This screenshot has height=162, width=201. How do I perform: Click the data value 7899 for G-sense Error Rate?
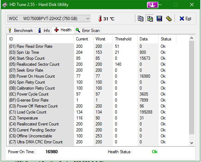pos(144,100)
